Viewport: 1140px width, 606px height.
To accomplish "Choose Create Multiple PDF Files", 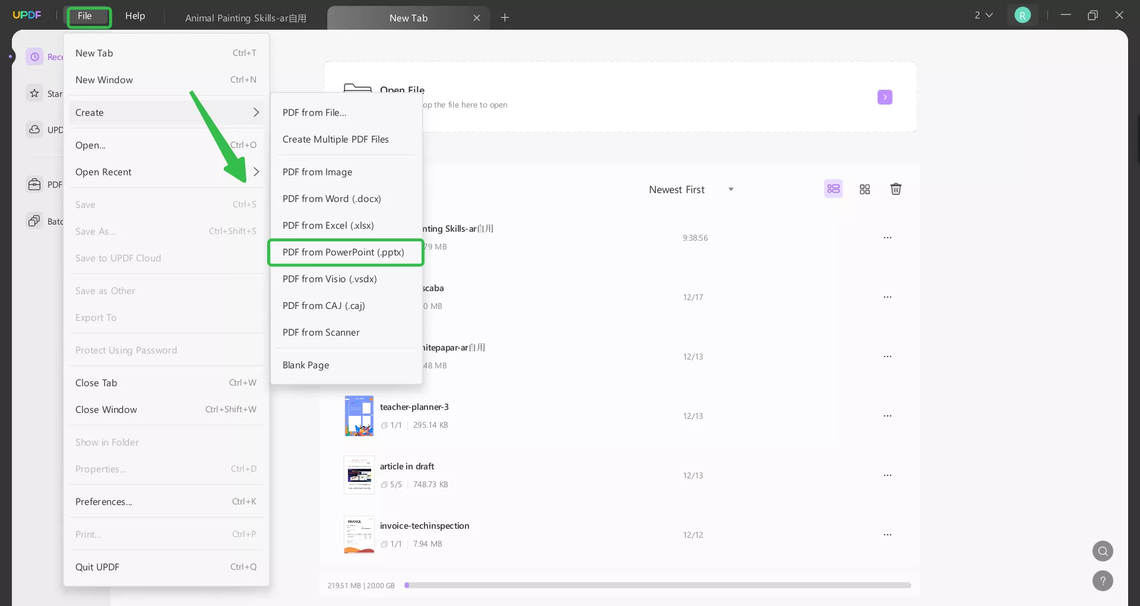I will [x=346, y=139].
